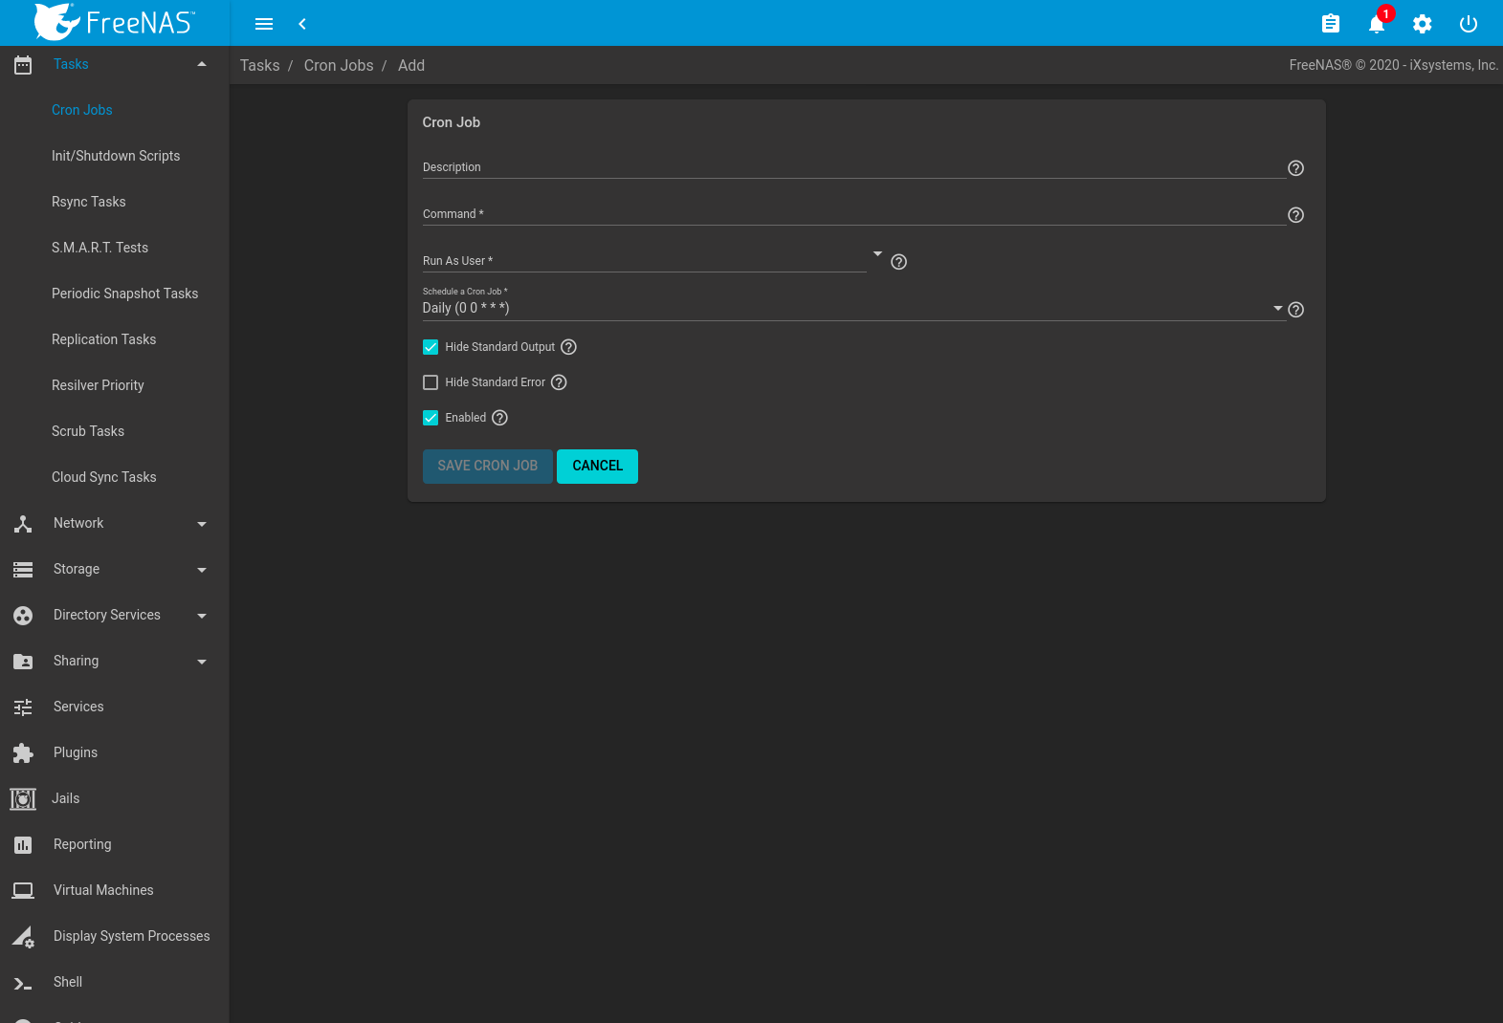Open the clipboard task manager icon
The width and height of the screenshot is (1503, 1023).
coord(1330,24)
